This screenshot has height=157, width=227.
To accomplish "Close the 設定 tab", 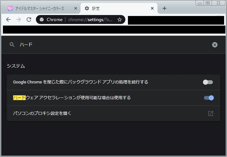I will (152, 8).
